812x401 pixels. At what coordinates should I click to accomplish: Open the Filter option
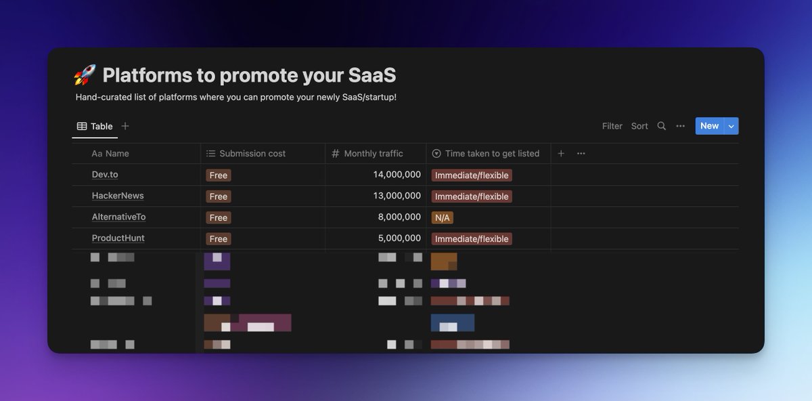pyautogui.click(x=612, y=126)
